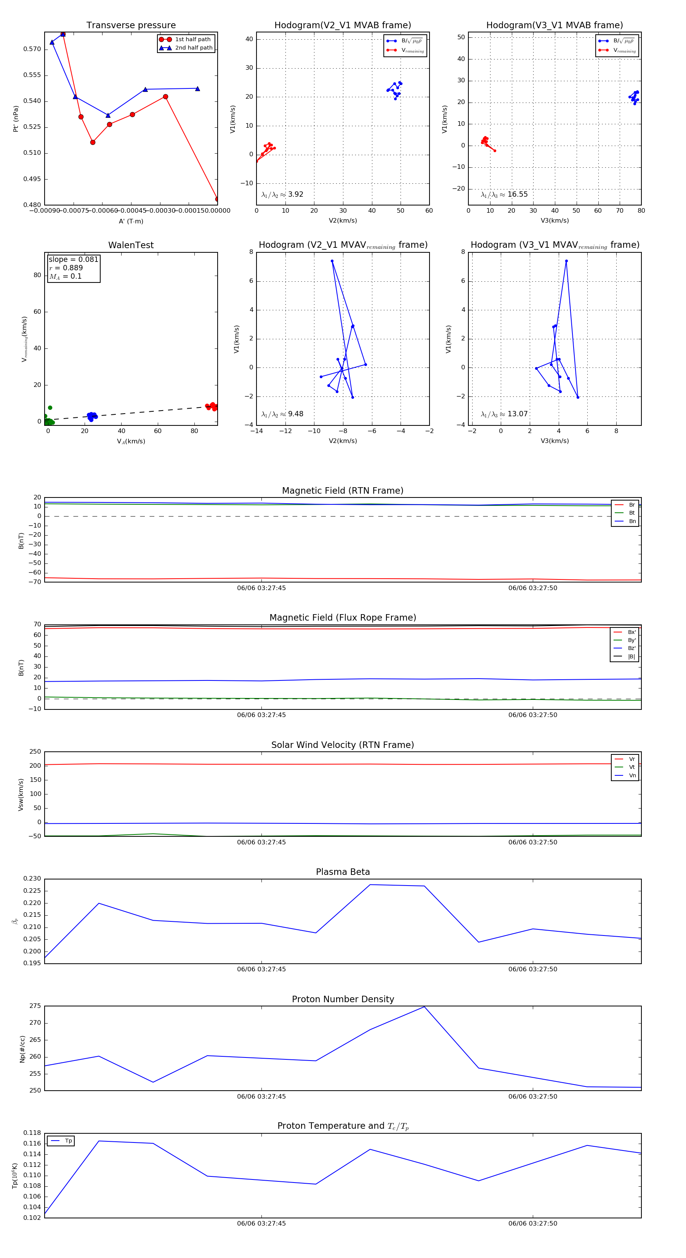The height and width of the screenshot is (1258, 686).
Task: Click the "WalenTest" plot title
Action: point(131,245)
